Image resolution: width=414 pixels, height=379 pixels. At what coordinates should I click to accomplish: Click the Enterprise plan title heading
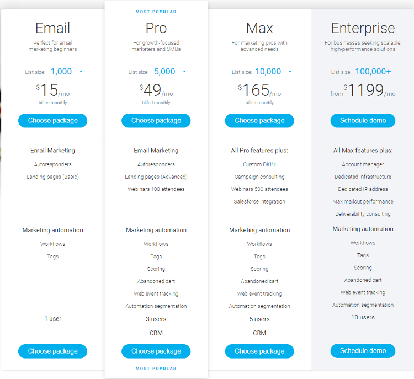363,28
